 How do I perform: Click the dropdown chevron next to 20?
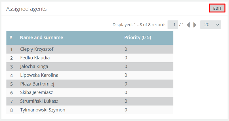pyautogui.click(x=217, y=25)
